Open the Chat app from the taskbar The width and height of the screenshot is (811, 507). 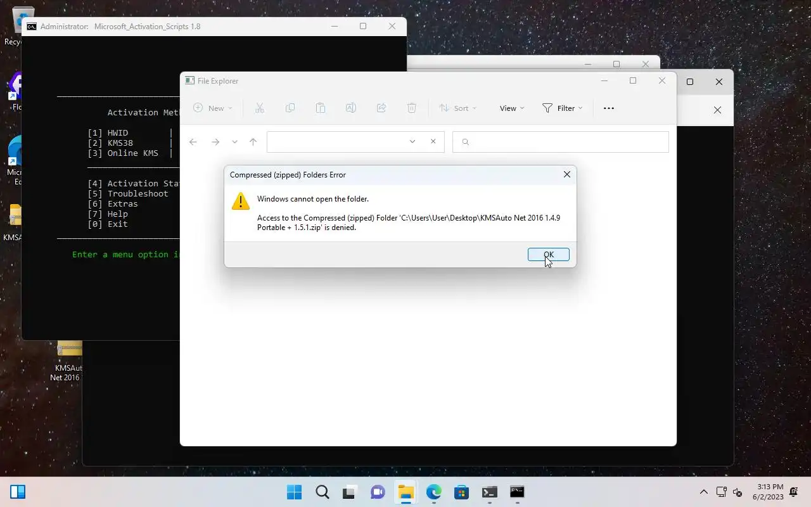pyautogui.click(x=378, y=492)
